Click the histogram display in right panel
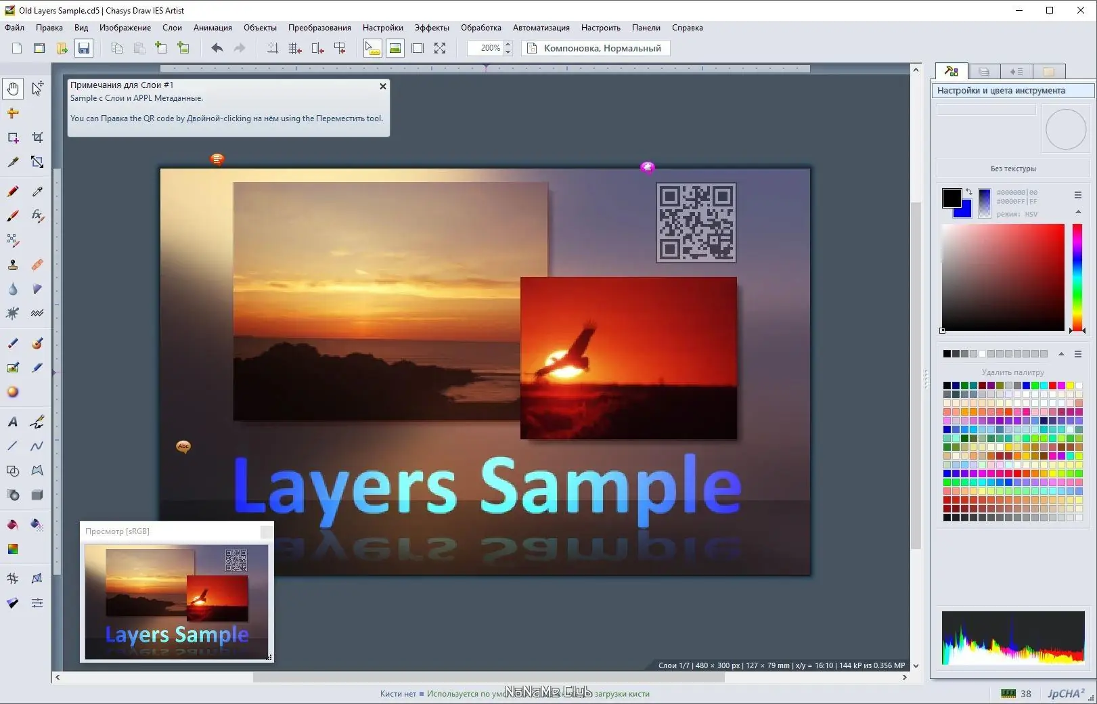 (1013, 638)
